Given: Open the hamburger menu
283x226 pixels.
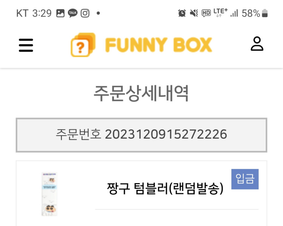Looking at the screenshot, I should click(x=26, y=45).
